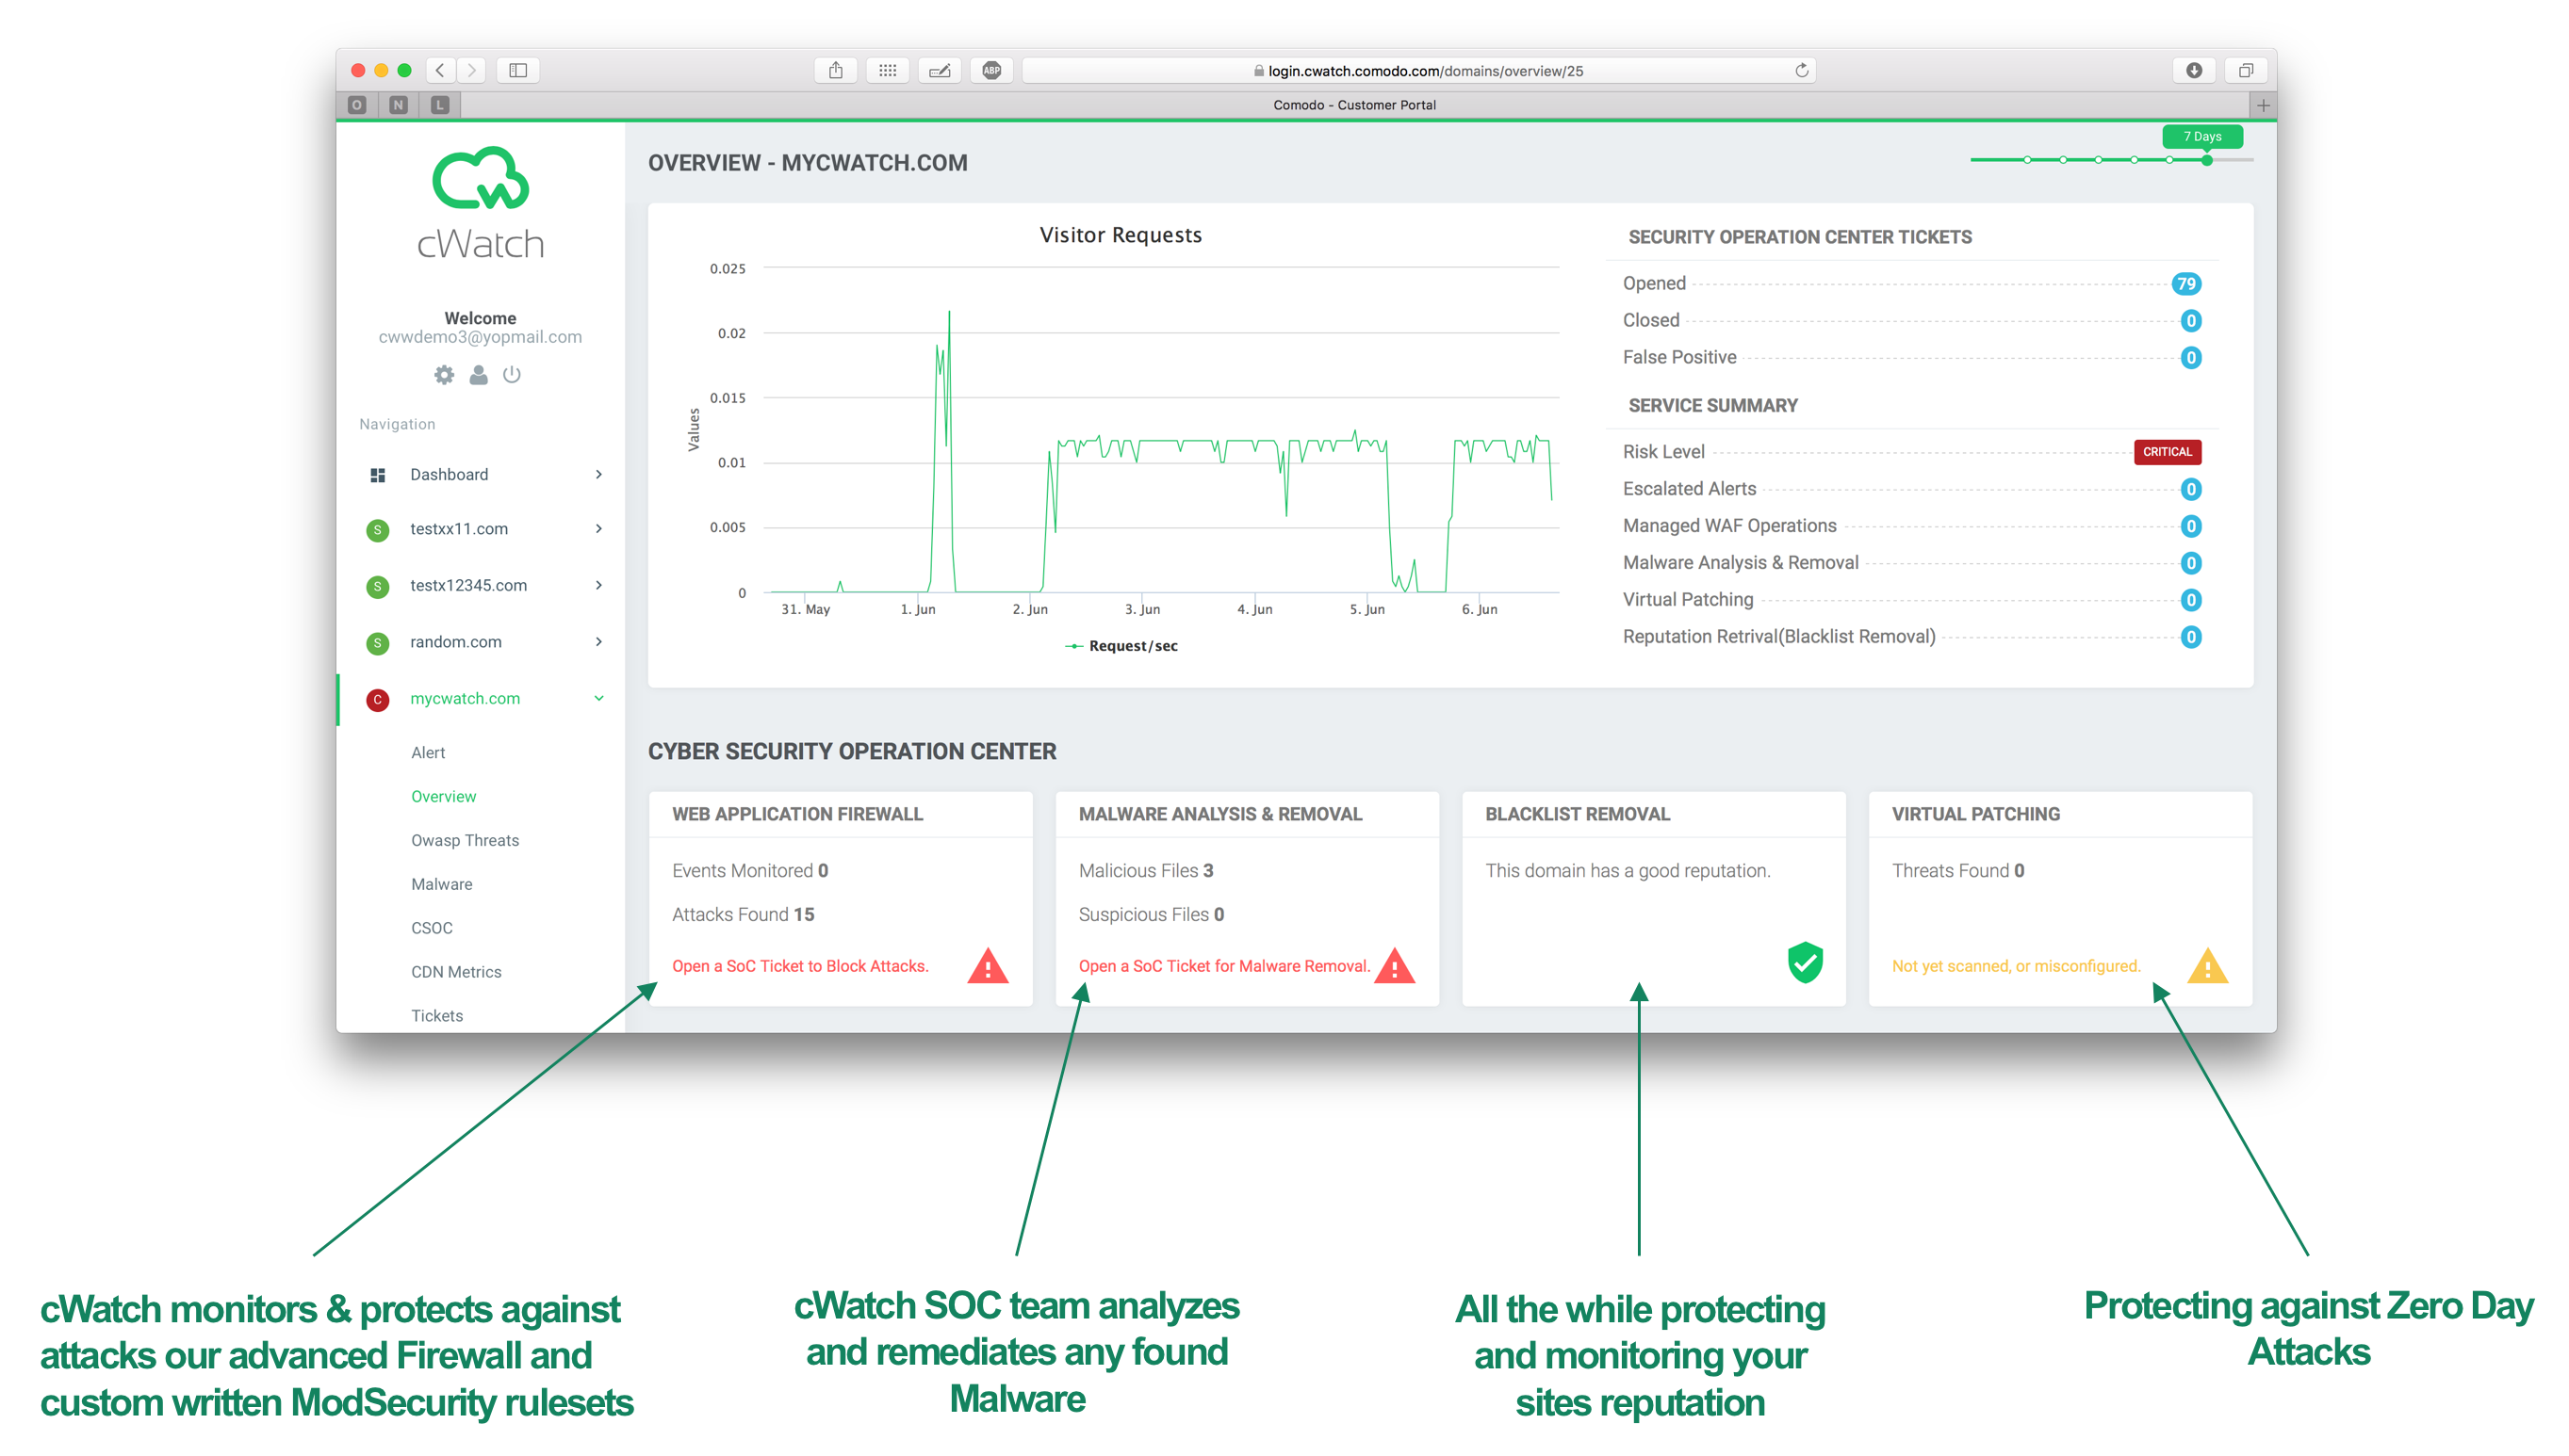Click the cWatch cloud logo
Viewport: 2569px width, 1456px height.
481,180
